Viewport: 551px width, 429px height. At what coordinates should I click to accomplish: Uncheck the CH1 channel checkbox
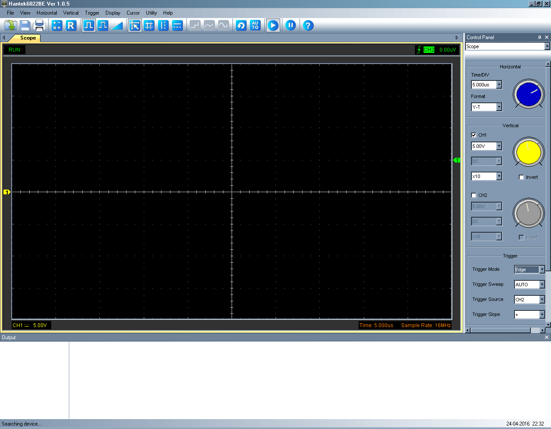(x=474, y=135)
